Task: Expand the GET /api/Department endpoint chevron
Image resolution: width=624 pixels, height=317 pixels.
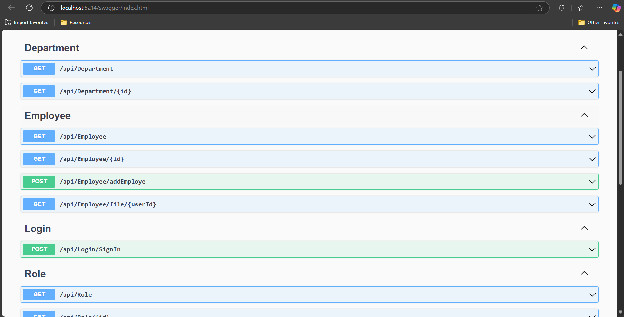Action: [592, 69]
